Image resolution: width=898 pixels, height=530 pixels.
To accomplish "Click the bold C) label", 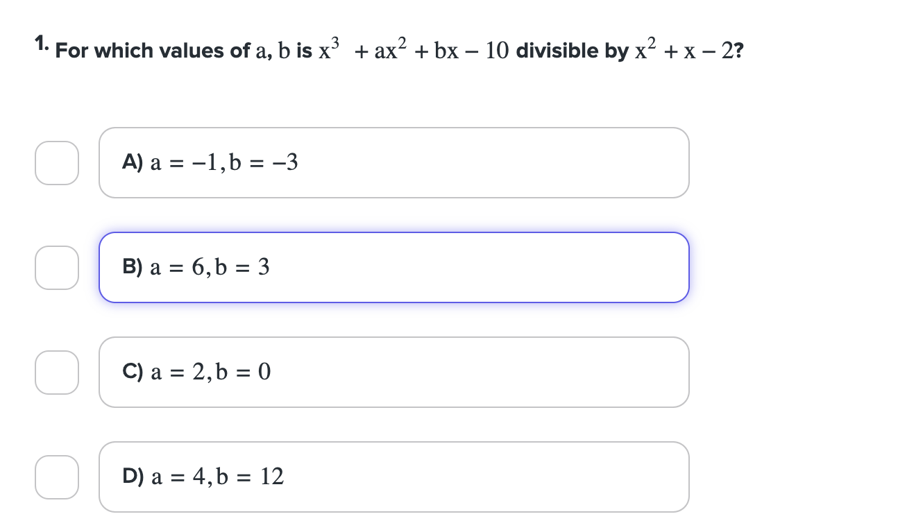I will (133, 372).
